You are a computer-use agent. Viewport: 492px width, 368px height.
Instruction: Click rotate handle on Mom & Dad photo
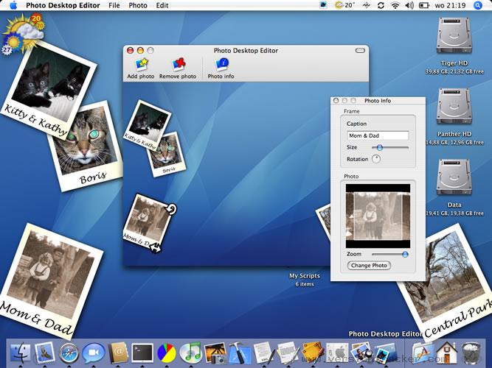pos(172,209)
